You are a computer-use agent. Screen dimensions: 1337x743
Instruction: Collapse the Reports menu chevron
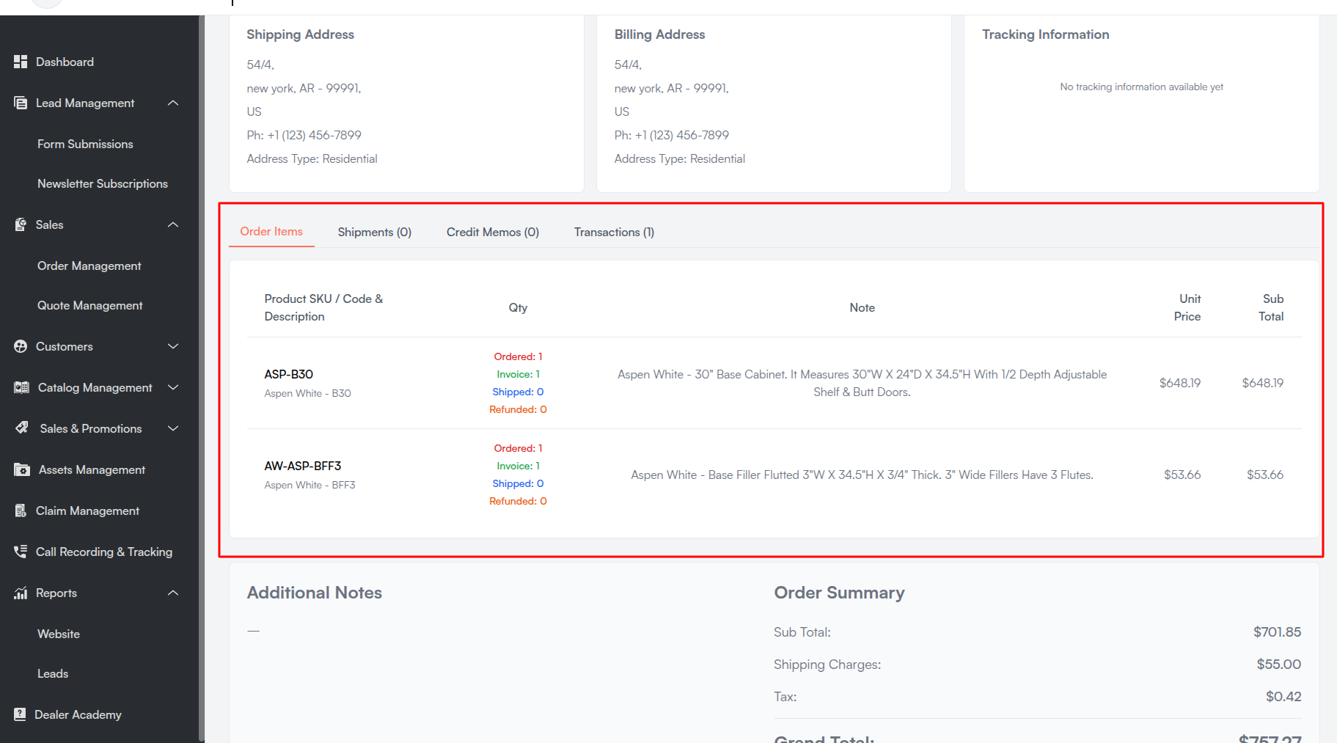(x=173, y=593)
